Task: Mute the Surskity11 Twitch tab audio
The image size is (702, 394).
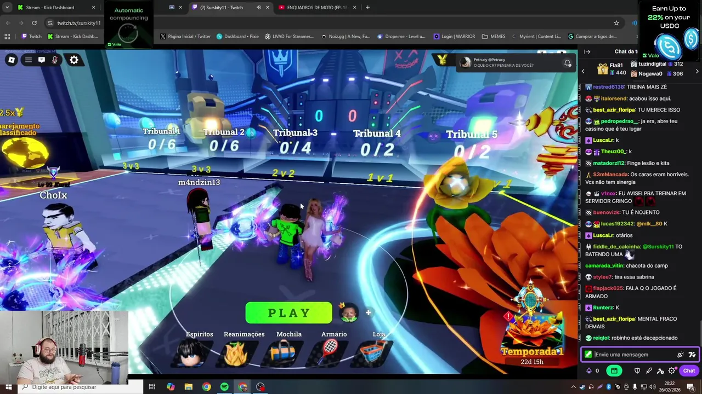Action: click(259, 8)
